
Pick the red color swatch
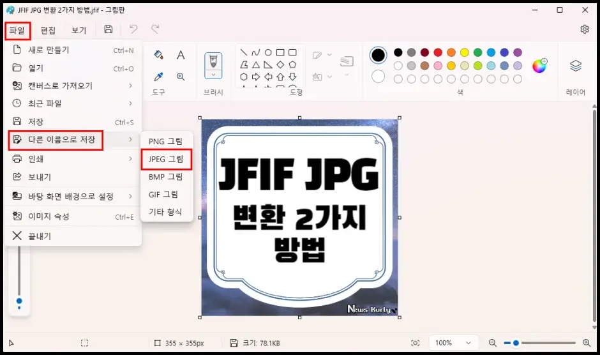438,52
